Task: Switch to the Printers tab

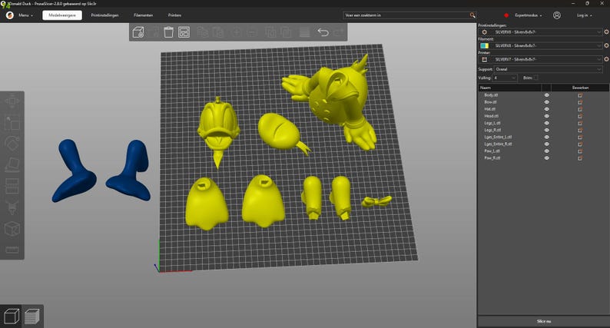Action: [x=174, y=15]
